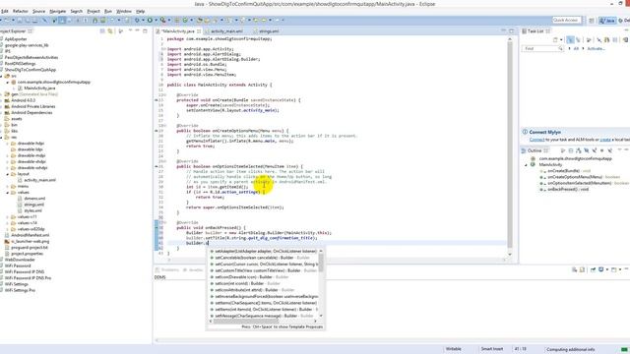This screenshot has height=354, width=630.
Task: Toggle Hide Static Members in Outline toolbar
Action: pyautogui.click(x=595, y=150)
